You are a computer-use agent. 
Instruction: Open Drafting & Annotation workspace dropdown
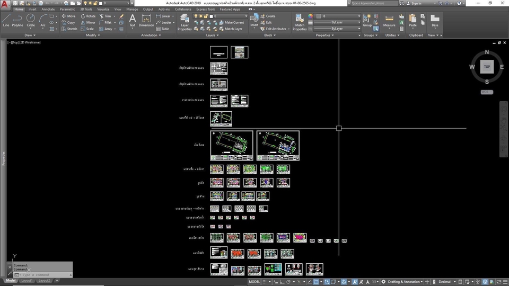coord(405,282)
